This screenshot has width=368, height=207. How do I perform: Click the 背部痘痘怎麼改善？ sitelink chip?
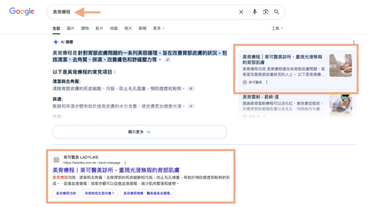point(100,193)
